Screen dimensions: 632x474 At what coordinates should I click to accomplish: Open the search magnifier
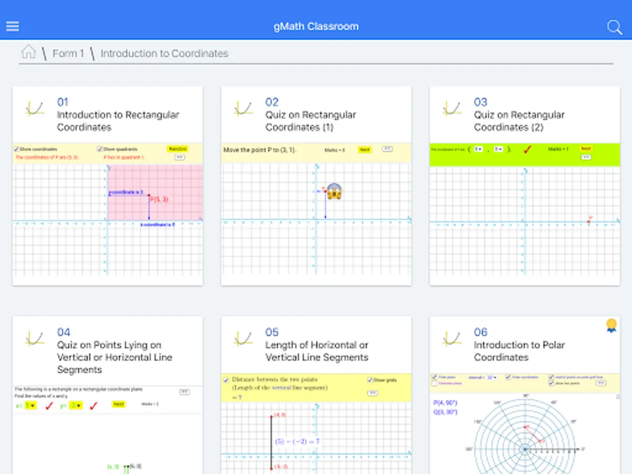pos(615,27)
